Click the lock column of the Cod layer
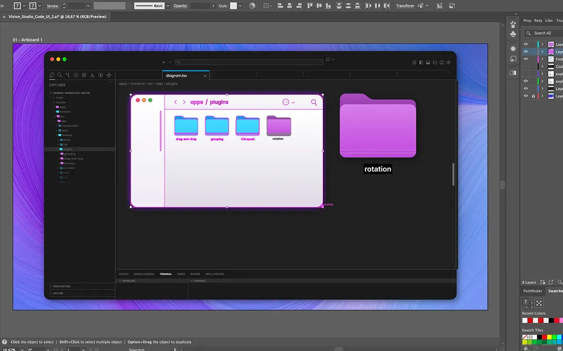The width and height of the screenshot is (563, 351). 533,66
